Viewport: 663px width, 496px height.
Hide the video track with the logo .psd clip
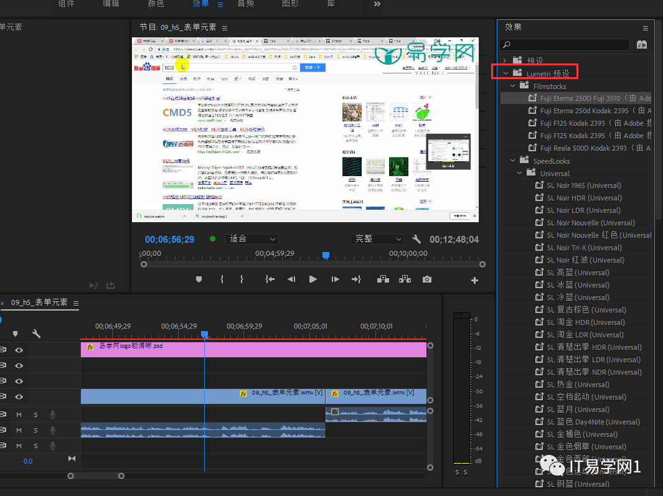click(x=19, y=350)
